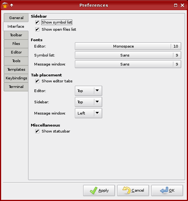The image size is (188, 201).
Task: Open Message window placement dropdown showing Left
Action: point(88,113)
